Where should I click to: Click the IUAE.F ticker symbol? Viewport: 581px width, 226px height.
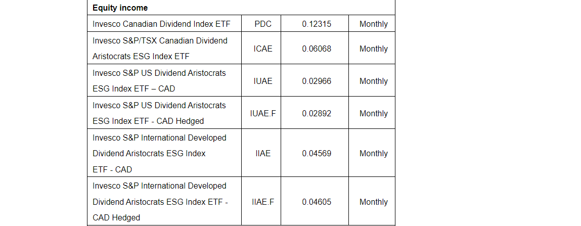pos(263,113)
